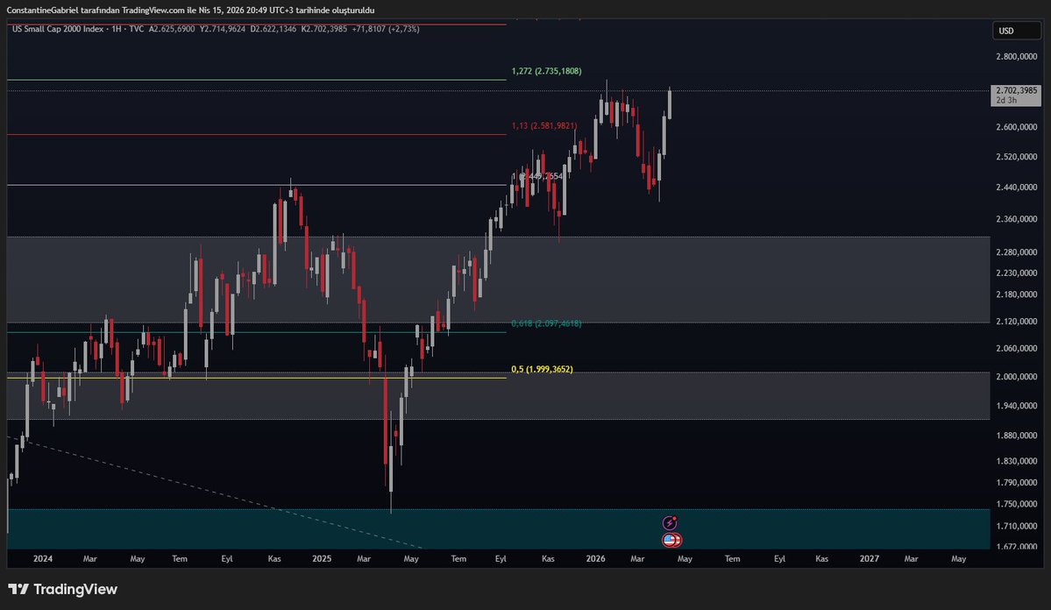Click the low value D2.622,1346
The image size is (1051, 610).
[x=273, y=29]
